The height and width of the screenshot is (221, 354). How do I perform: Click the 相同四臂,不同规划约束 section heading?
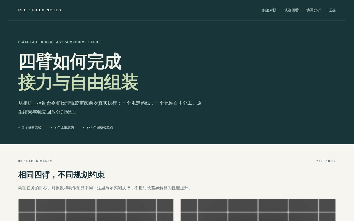click(x=61, y=175)
